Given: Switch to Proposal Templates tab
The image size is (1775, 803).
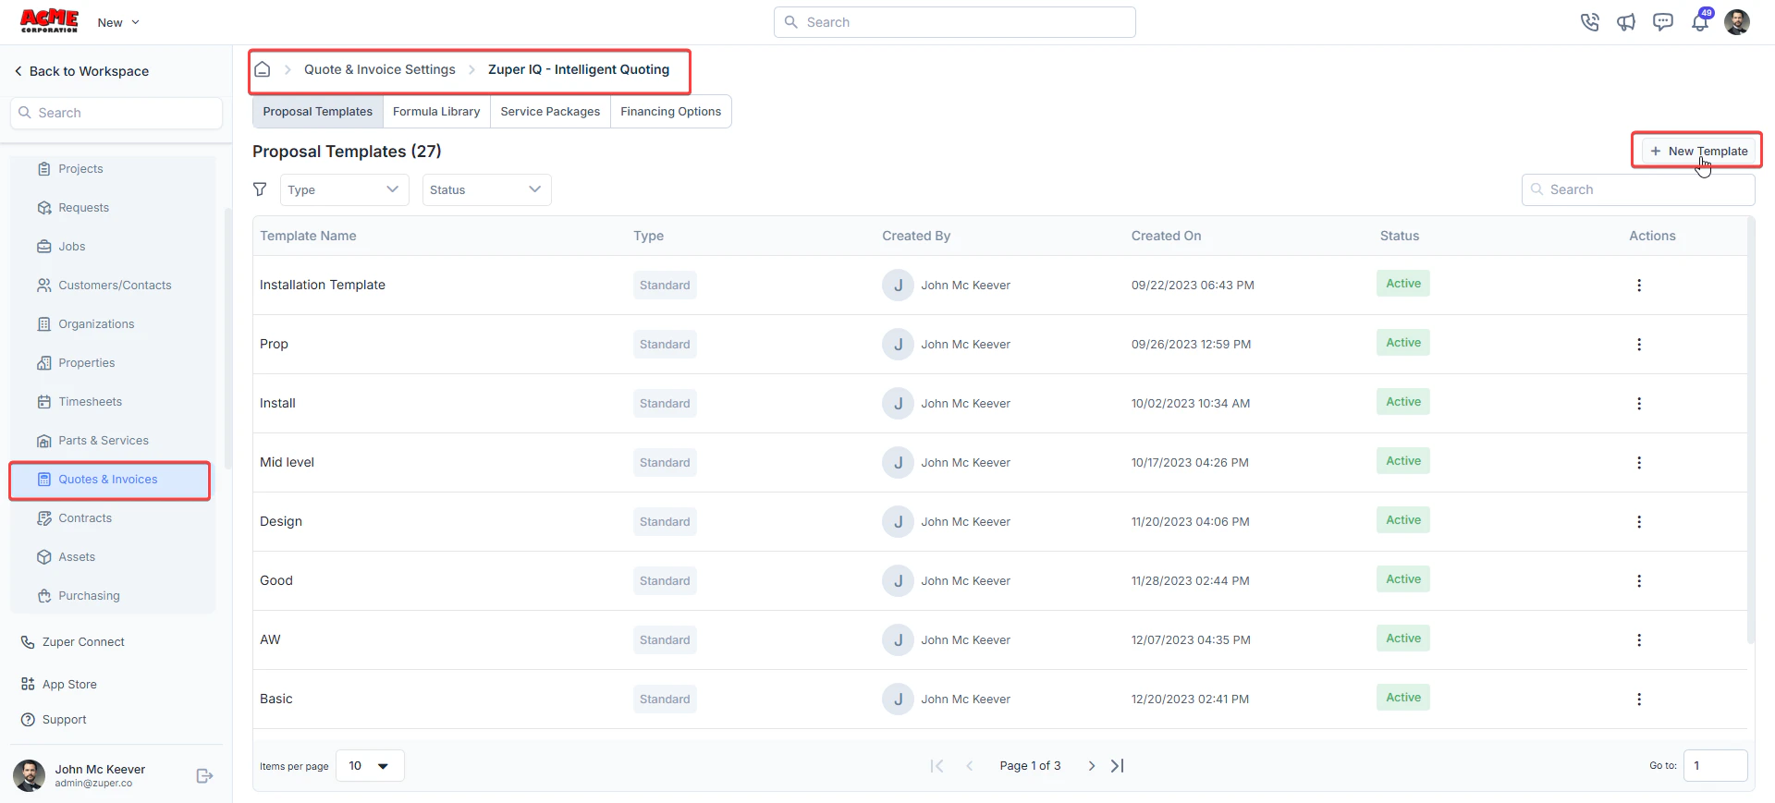Looking at the screenshot, I should 318,112.
